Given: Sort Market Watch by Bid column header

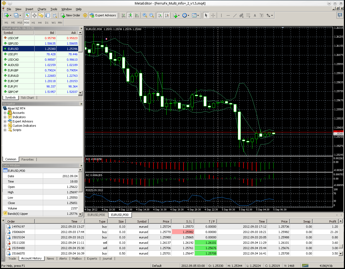Looking at the screenshot, I should 45,33.
